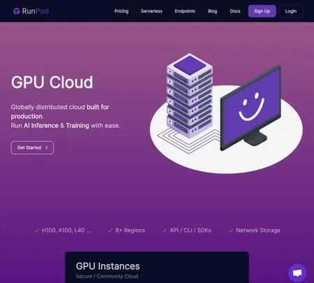Screen dimensions: 314x283
Task: Click checkmark beside 8+ Regions
Action: (110, 231)
